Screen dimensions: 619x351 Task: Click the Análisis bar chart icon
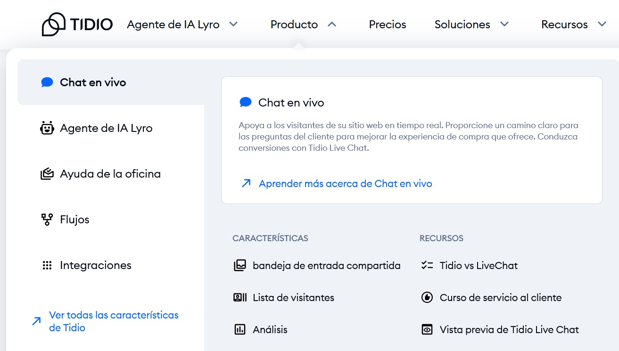[239, 329]
